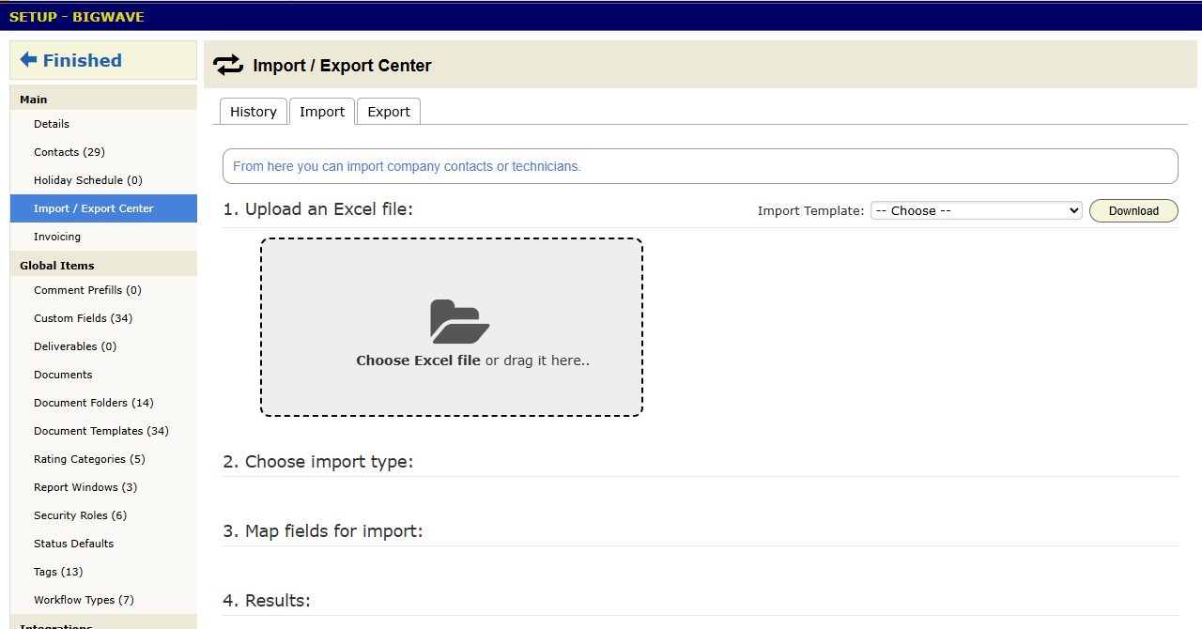
Task: Click the '1. Upload an Excel file:' heading
Action: [x=318, y=209]
